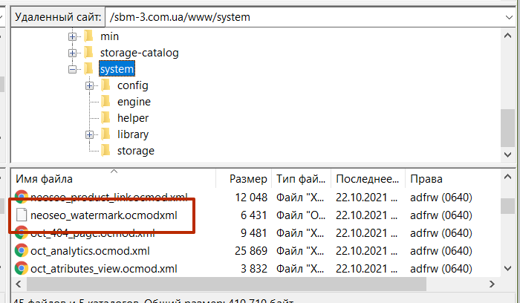Click the Chrome icon beside oct_analytics.ocmod.xml

pyautogui.click(x=22, y=250)
